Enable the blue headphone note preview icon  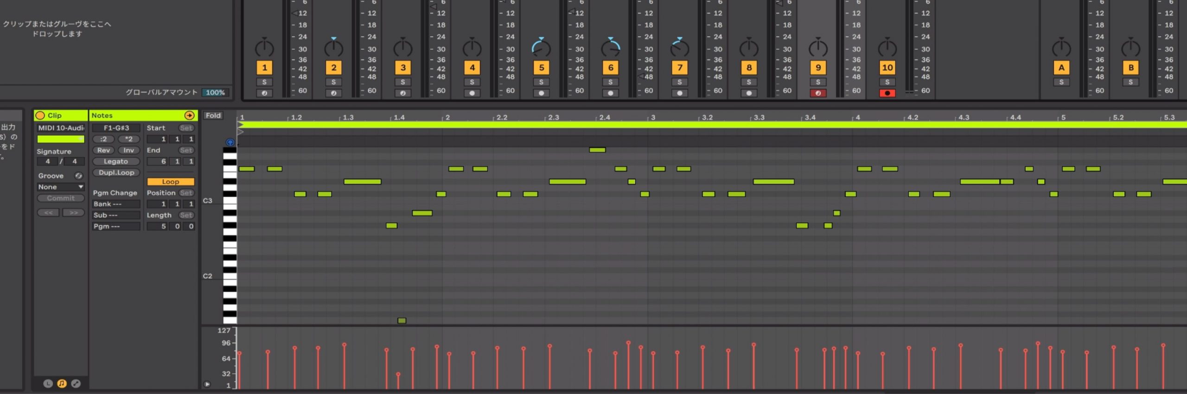pyautogui.click(x=230, y=142)
